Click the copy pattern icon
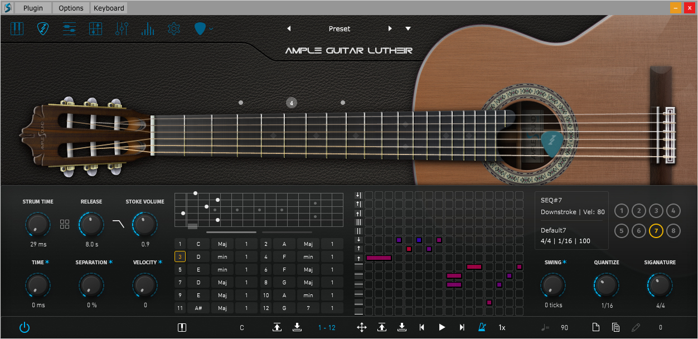This screenshot has height=339, width=698. click(615, 327)
